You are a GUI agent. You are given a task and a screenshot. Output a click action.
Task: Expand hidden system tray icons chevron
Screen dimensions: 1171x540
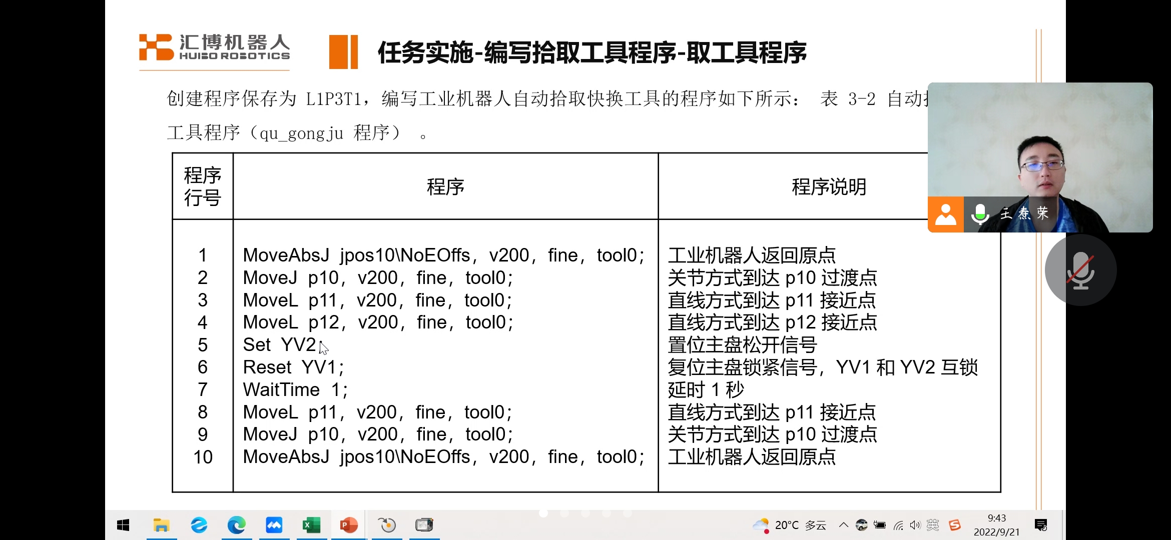click(844, 525)
